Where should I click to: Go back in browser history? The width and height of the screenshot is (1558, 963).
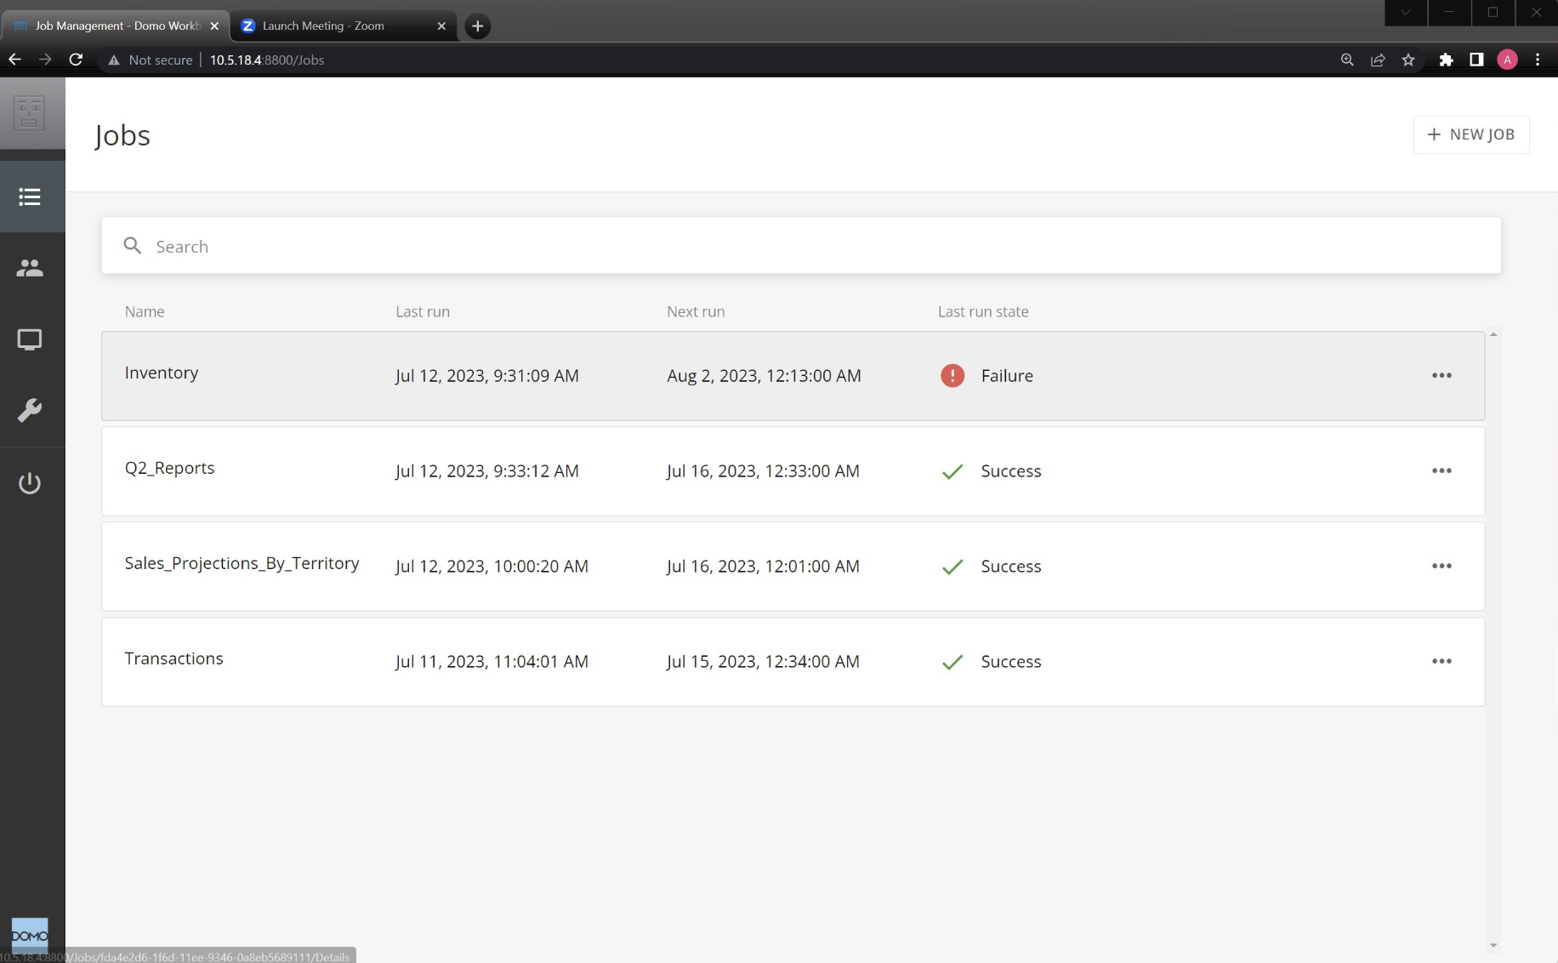tap(14, 60)
